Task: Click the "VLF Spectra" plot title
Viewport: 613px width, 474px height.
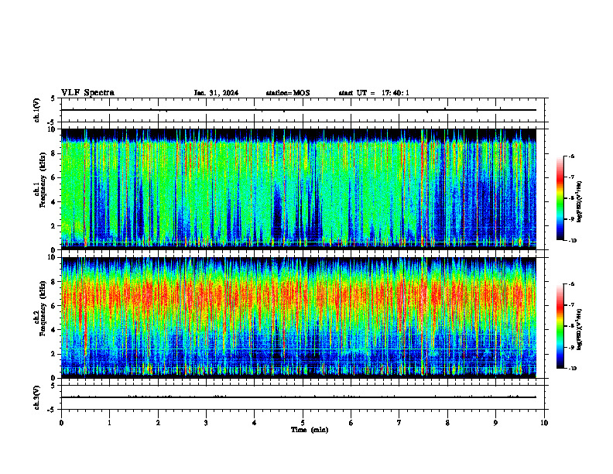Action: tap(87, 93)
